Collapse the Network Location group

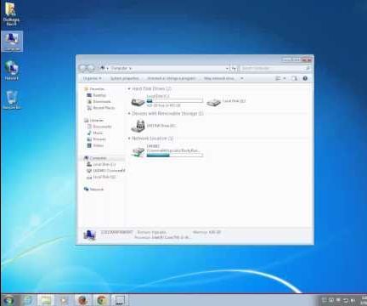129,139
